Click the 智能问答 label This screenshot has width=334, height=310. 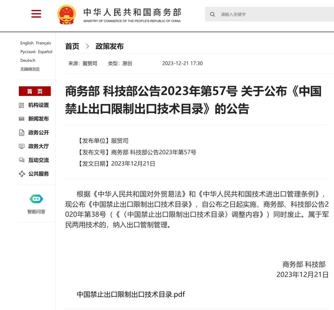coord(36,212)
